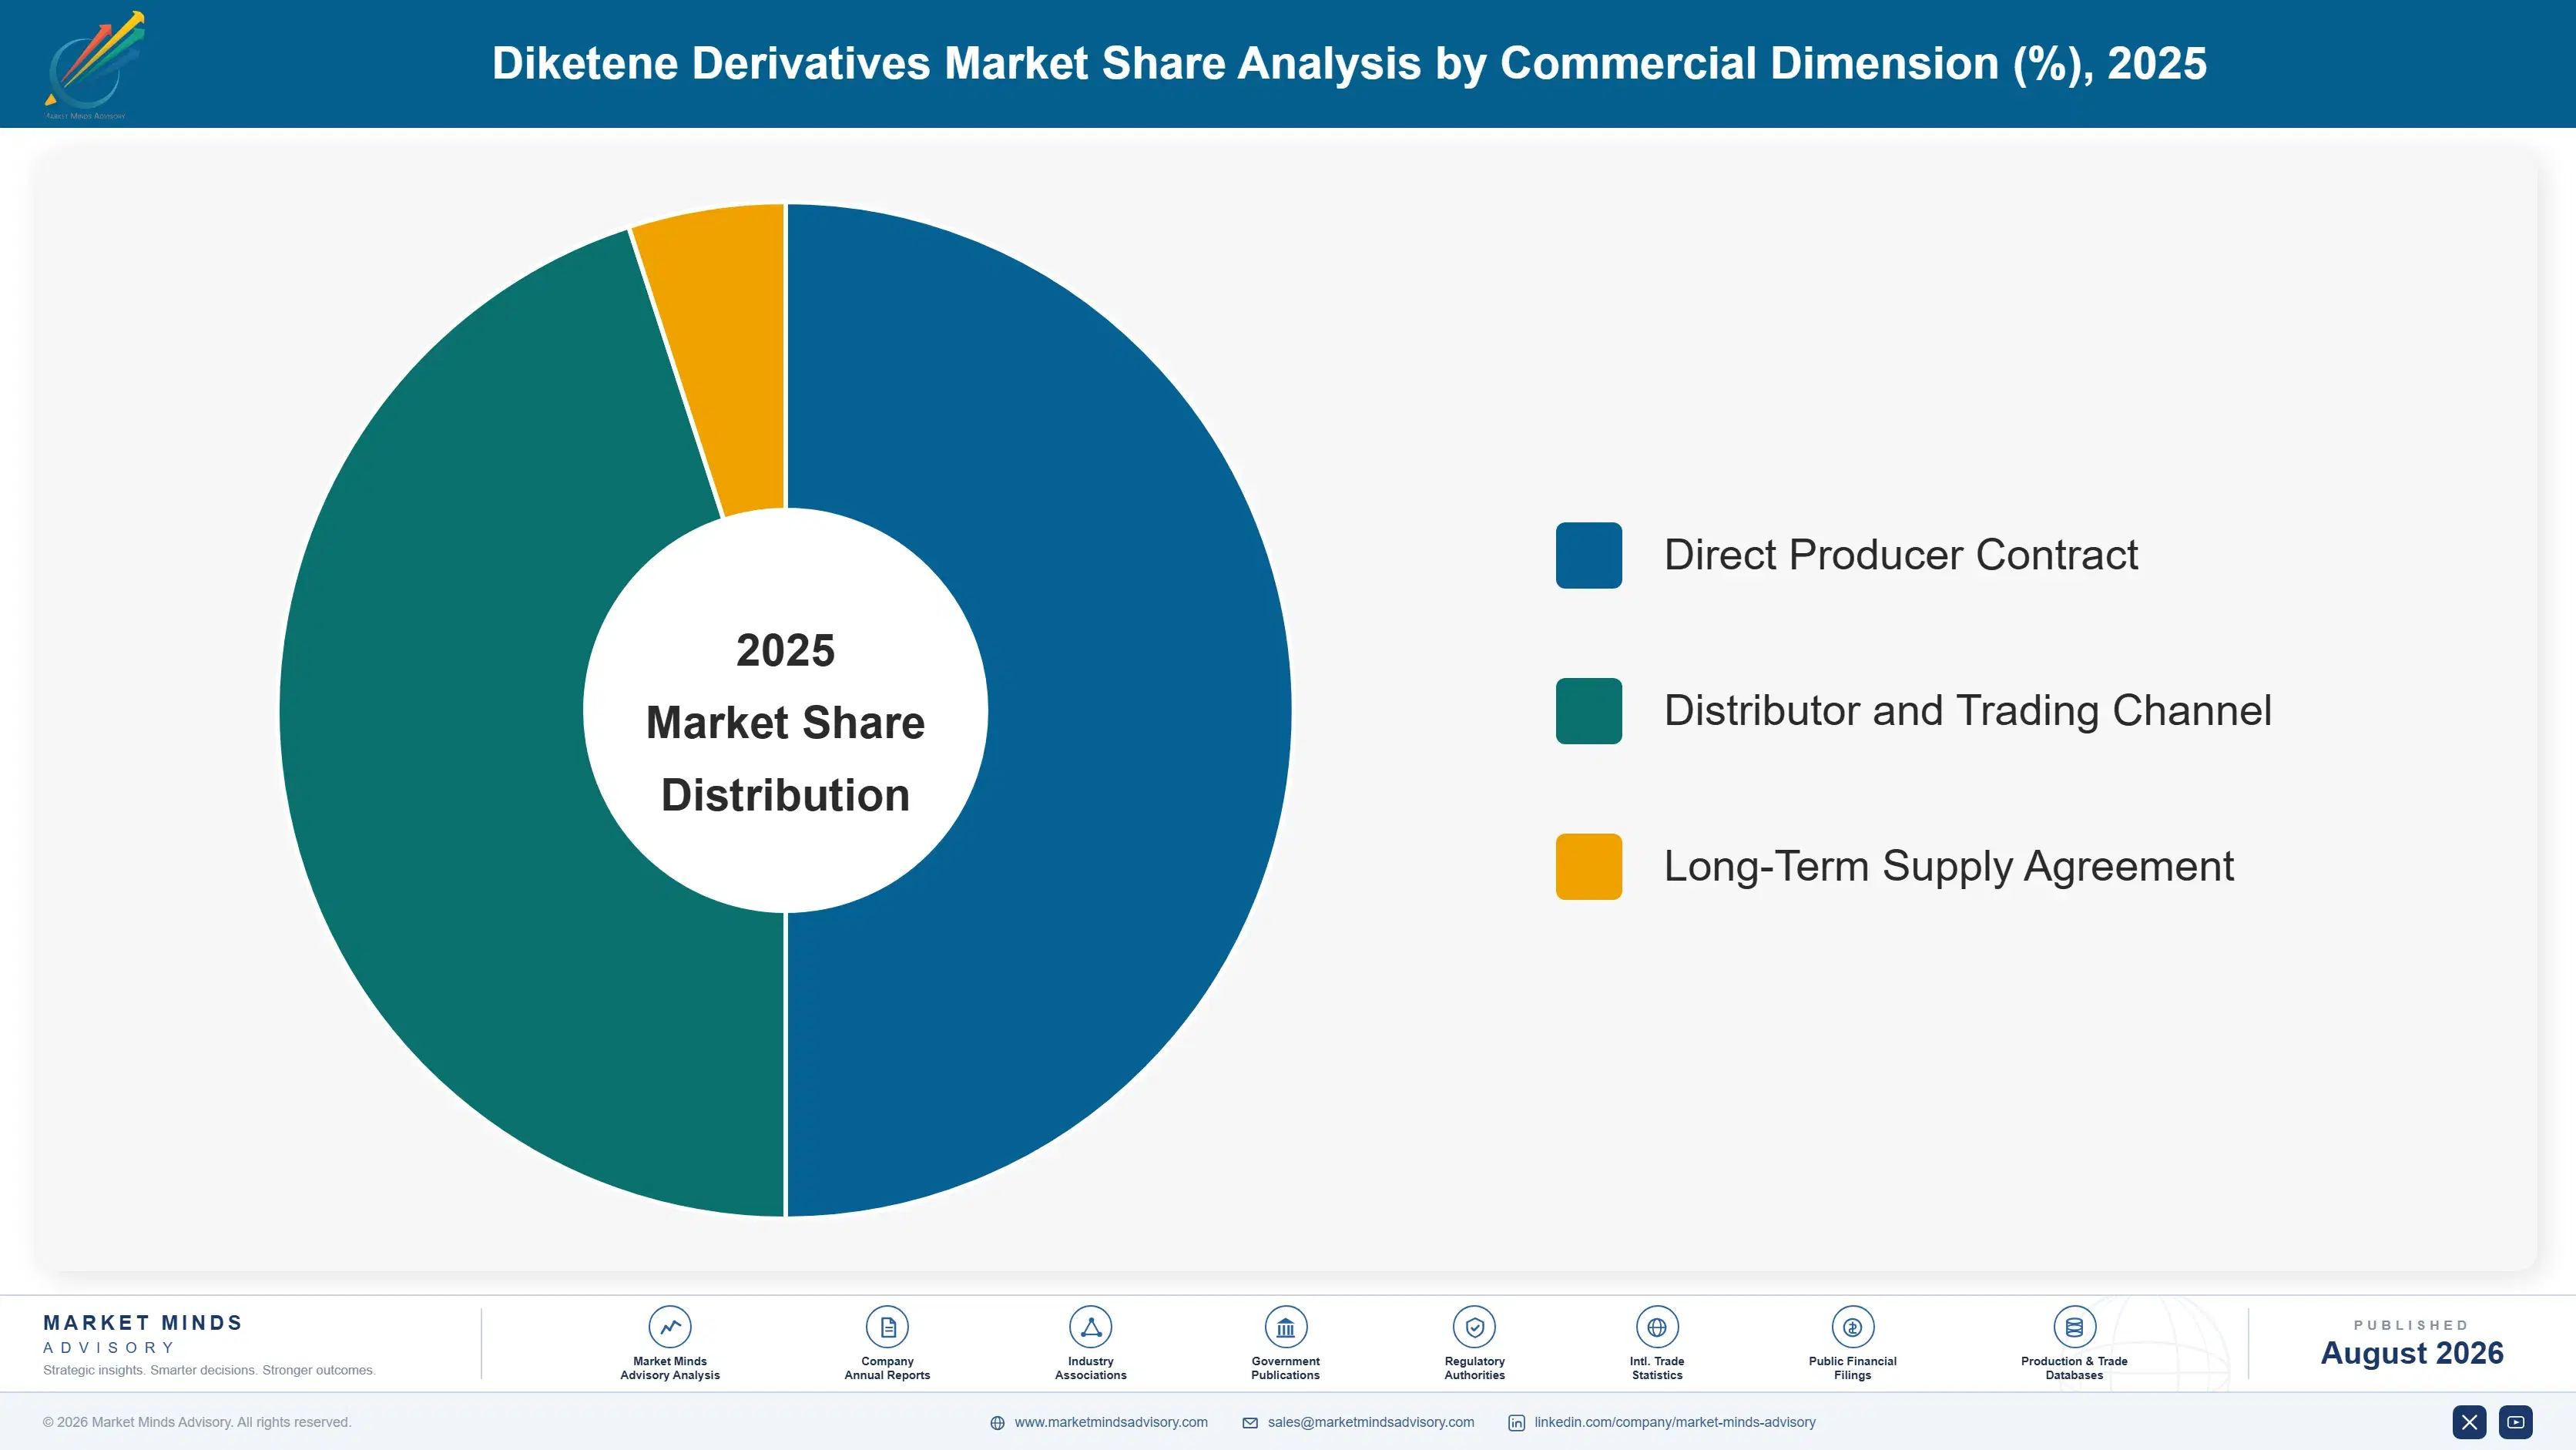Click the Company Annual Reports document icon
Viewport: 2576px width, 1450px height.
pyautogui.click(x=887, y=1327)
